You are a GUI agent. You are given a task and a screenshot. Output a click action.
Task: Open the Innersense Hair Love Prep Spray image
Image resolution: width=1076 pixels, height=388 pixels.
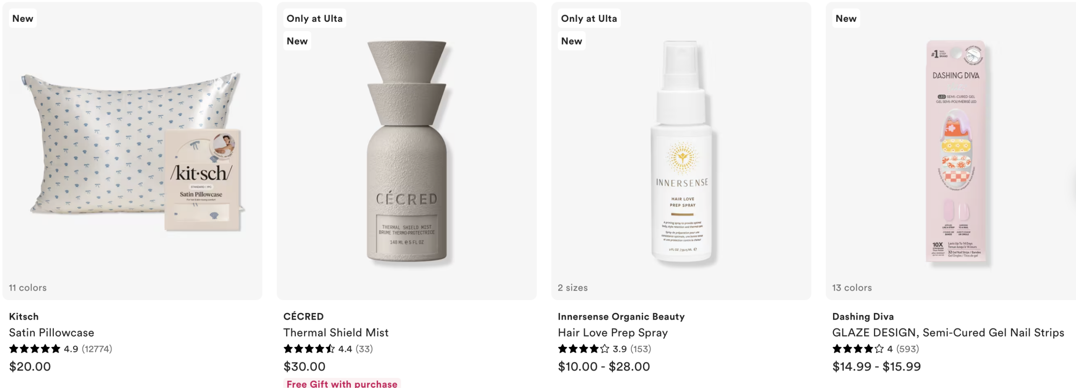tap(681, 151)
